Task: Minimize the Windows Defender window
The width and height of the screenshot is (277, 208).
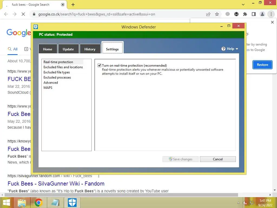Action: point(222,26)
